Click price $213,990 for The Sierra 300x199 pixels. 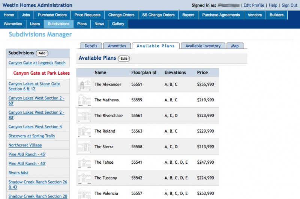(x=205, y=147)
